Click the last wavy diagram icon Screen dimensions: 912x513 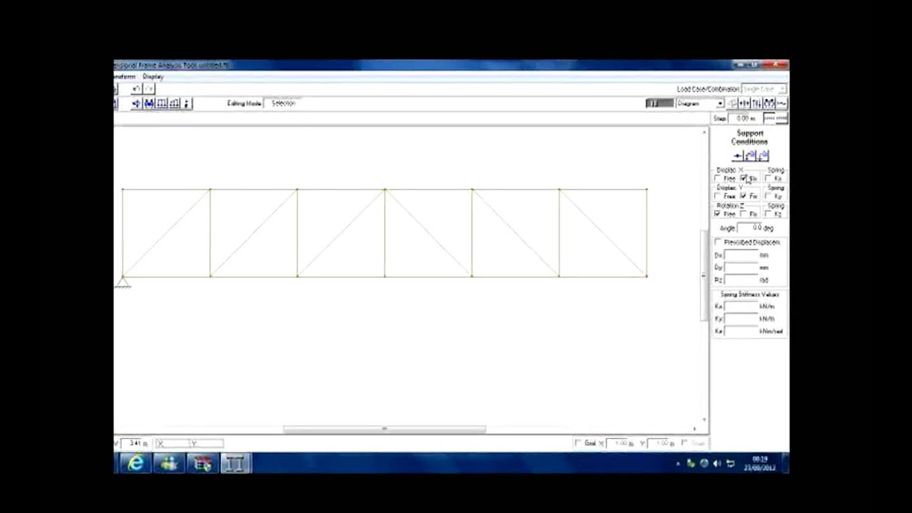pos(781,103)
